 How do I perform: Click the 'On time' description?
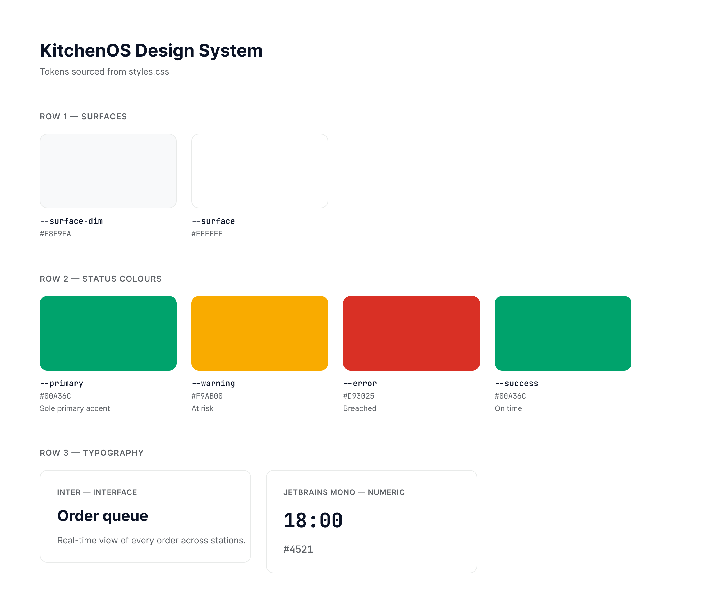508,408
